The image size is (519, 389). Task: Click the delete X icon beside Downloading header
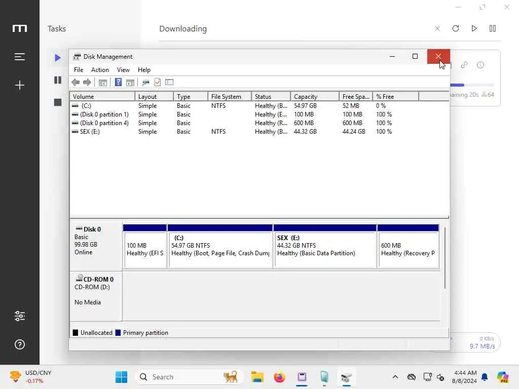click(x=437, y=28)
